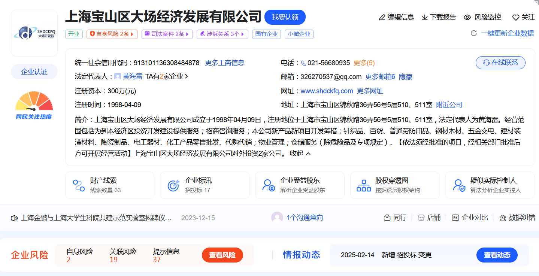Click the eye risk-monitoring icon
This screenshot has width=539, height=276.
(x=467, y=17)
